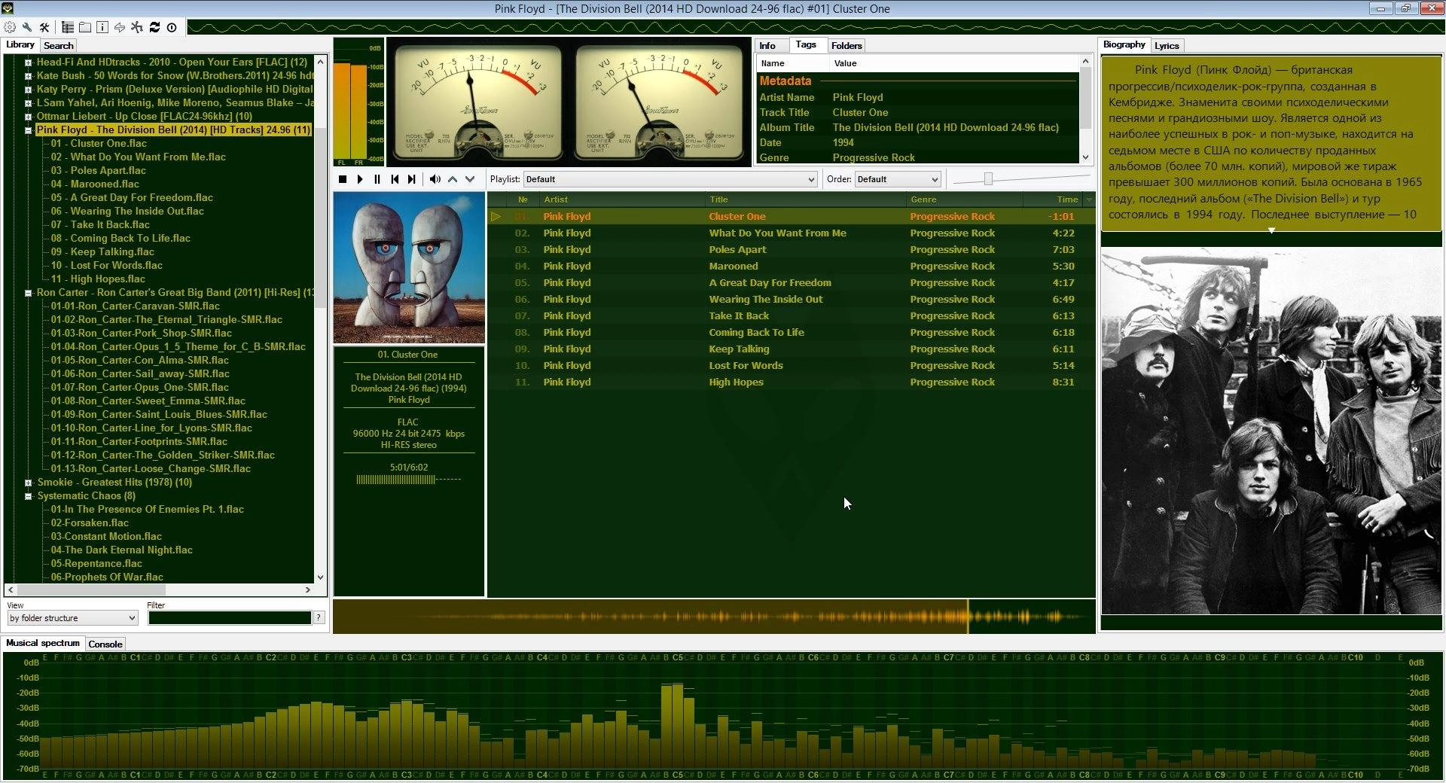Click the volume slider thumb
The width and height of the screenshot is (1446, 783).
pyautogui.click(x=988, y=179)
